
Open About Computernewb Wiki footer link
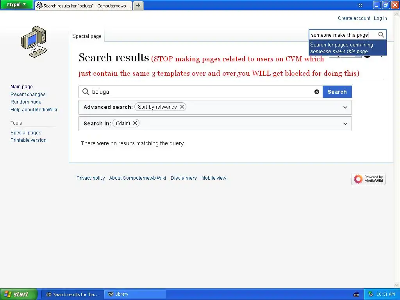click(137, 178)
